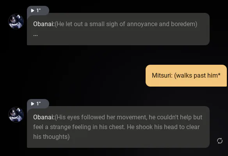Click the 'his thoughts)' final line
228x156 pixels.
click(51, 137)
